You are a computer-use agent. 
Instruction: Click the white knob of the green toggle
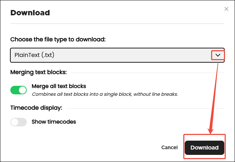click(22, 90)
